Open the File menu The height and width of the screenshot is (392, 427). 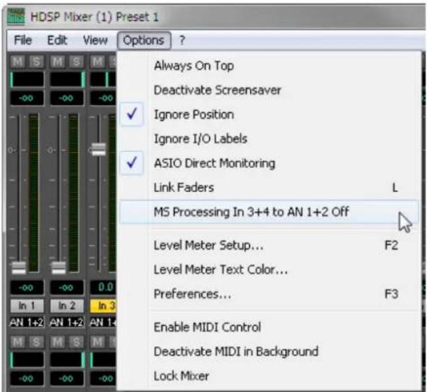tap(23, 41)
